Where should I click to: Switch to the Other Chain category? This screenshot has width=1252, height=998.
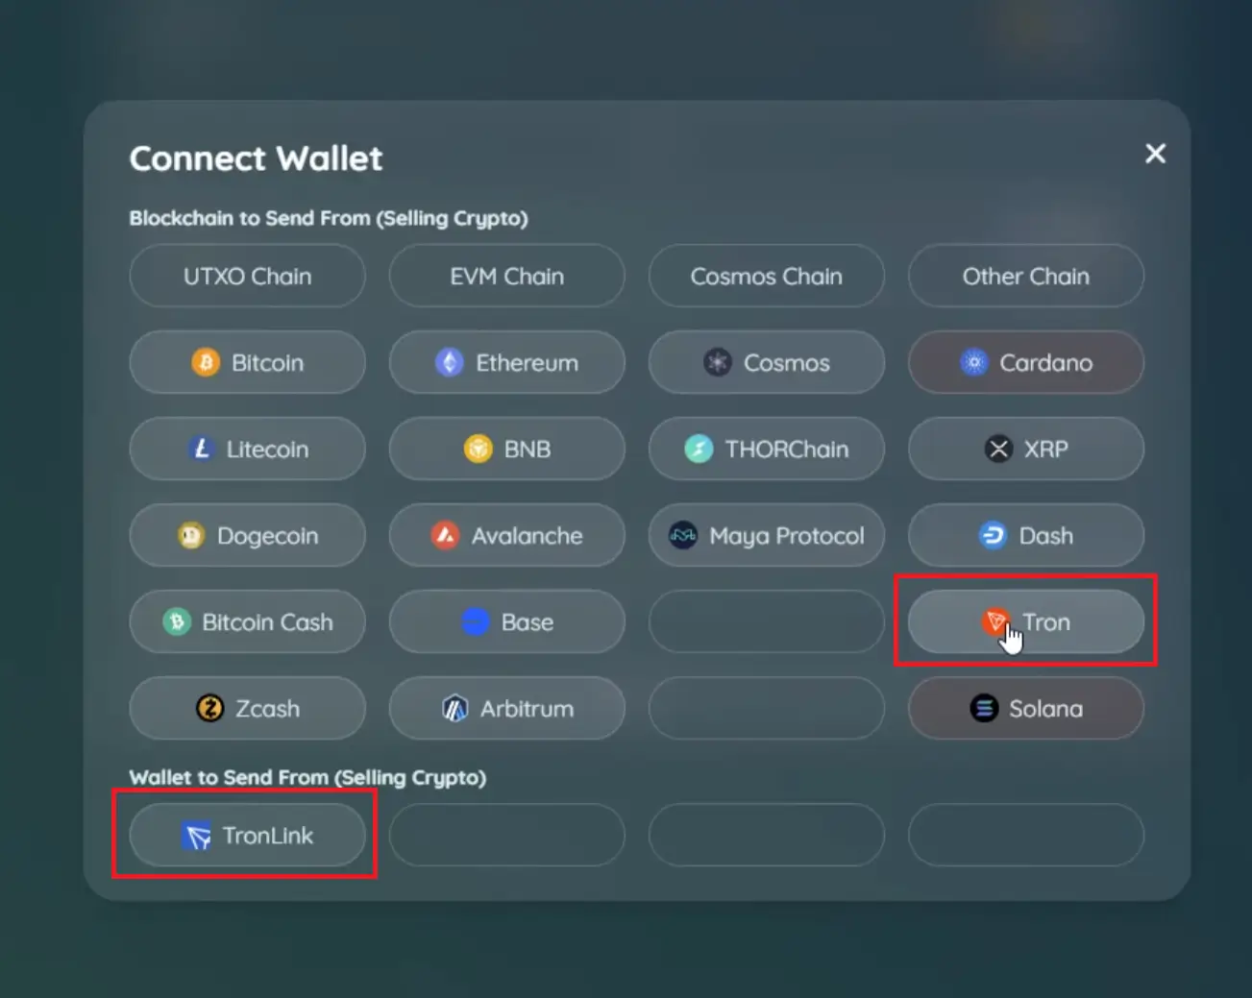pyautogui.click(x=1025, y=277)
